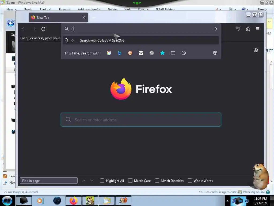
Task: Click Junk in Windows Live Mail toolbar
Action: [127, 9]
